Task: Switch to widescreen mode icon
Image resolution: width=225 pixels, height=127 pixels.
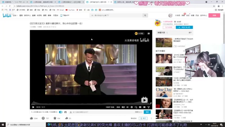Action: click(140, 107)
